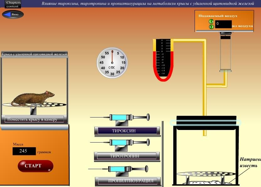261x187 pixels.
Task: Select the rat on the platform
Action: (33, 98)
